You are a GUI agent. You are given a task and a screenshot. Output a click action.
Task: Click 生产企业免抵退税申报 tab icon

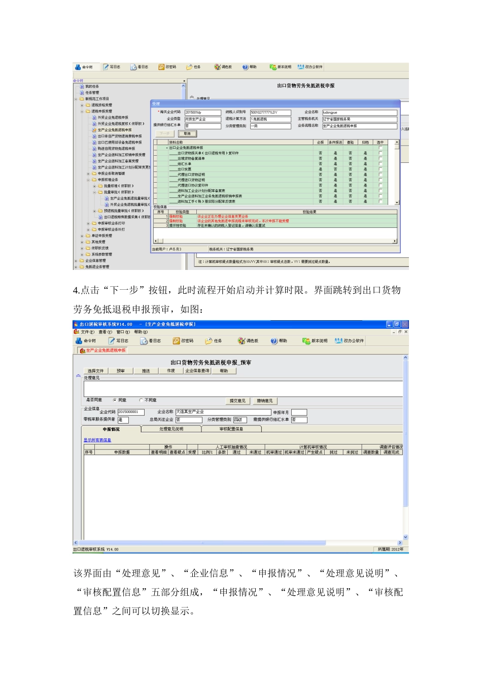[x=82, y=351]
